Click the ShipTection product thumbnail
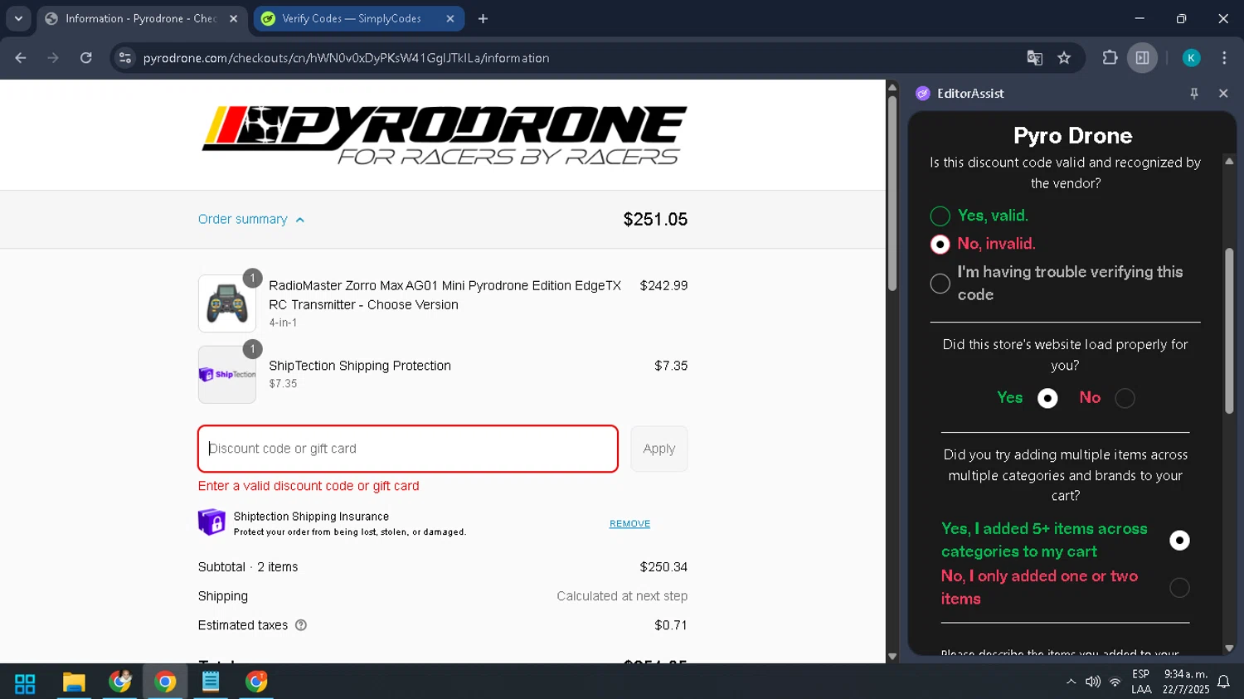Screen dimensions: 1244x699 pos(227,375)
